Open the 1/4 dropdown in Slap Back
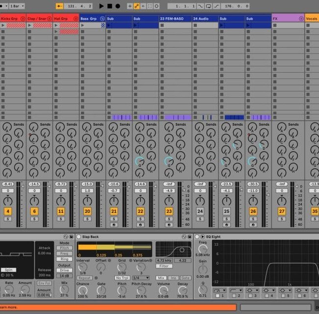 [141, 278]
